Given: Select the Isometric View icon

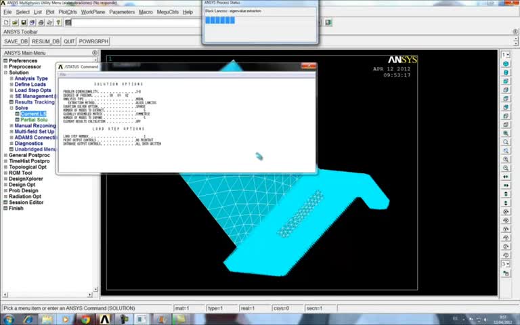Looking at the screenshot, I should [506, 64].
